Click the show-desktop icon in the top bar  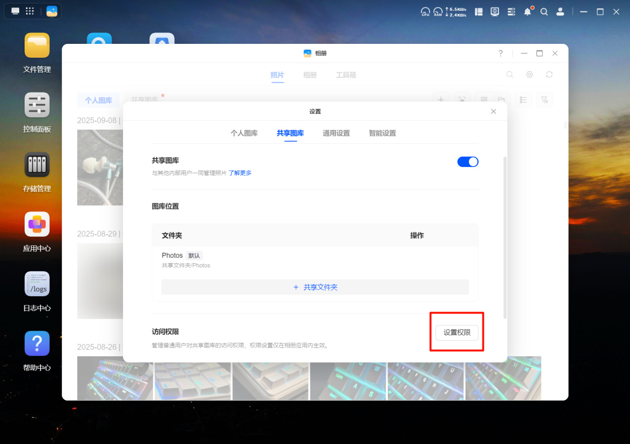click(16, 11)
